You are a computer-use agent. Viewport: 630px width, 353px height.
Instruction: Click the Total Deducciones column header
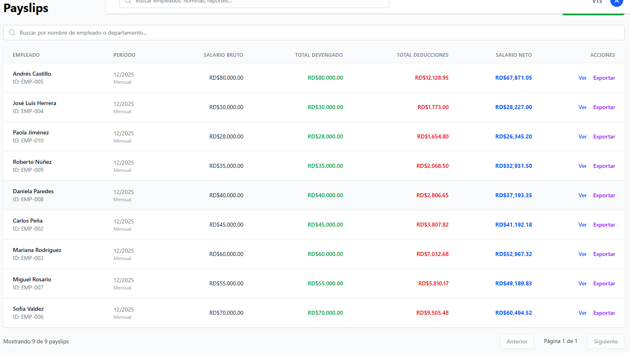coord(422,55)
